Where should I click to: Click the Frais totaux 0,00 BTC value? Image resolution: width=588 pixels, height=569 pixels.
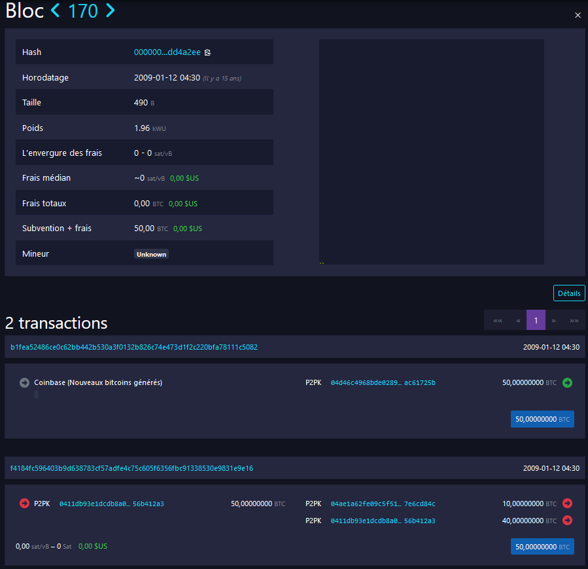pyautogui.click(x=148, y=204)
